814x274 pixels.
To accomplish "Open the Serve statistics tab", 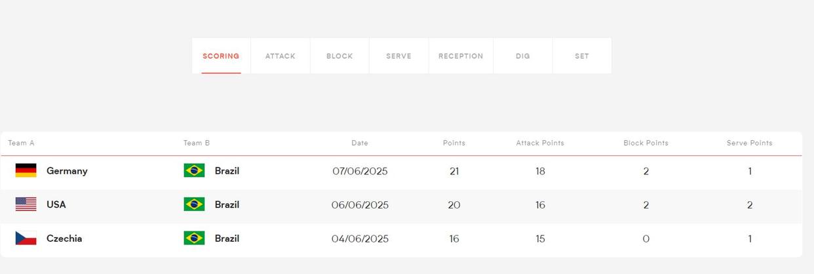I will pos(398,56).
